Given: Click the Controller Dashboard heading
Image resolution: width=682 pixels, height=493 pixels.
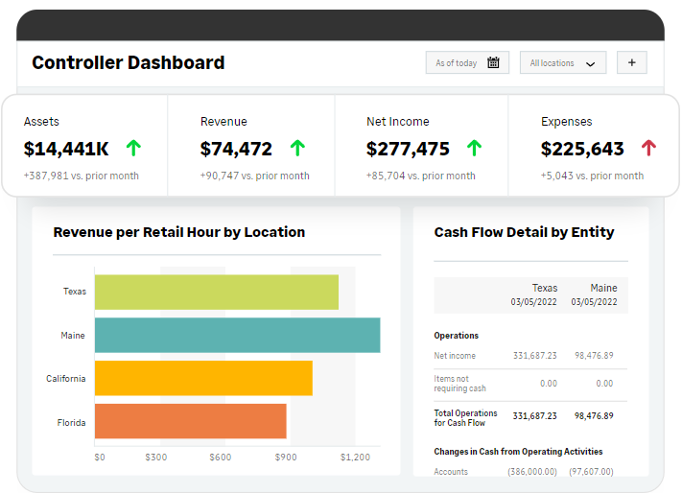Looking at the screenshot, I should (x=129, y=62).
